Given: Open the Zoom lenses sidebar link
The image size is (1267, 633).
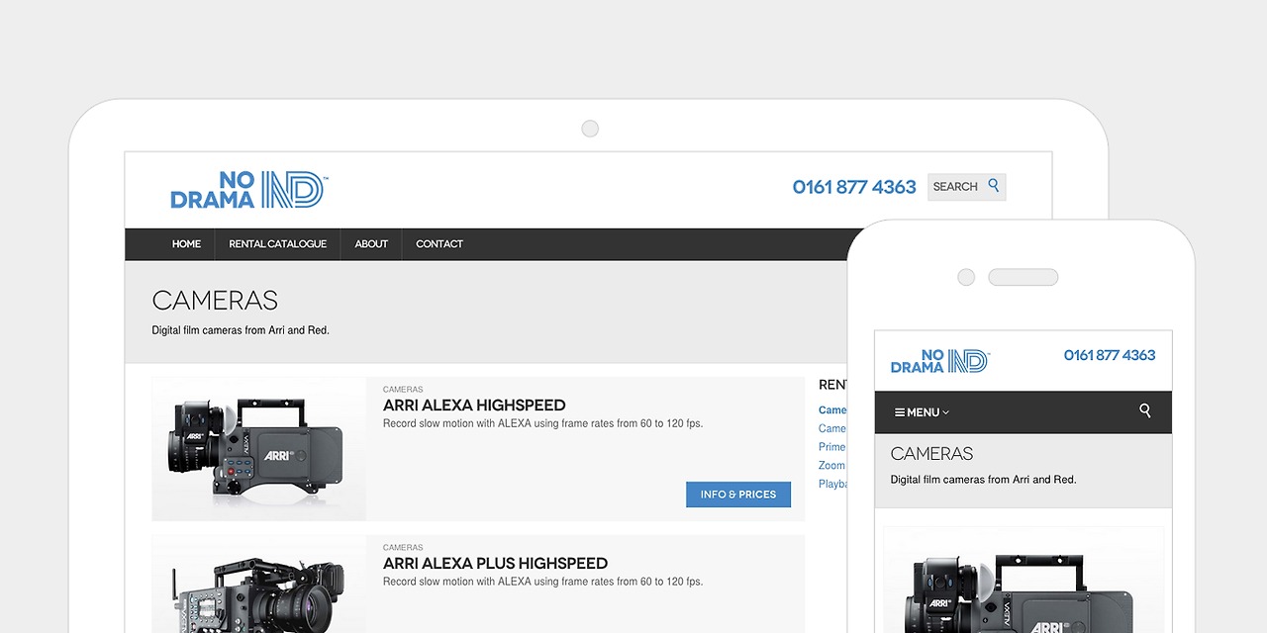Looking at the screenshot, I should tap(831, 465).
